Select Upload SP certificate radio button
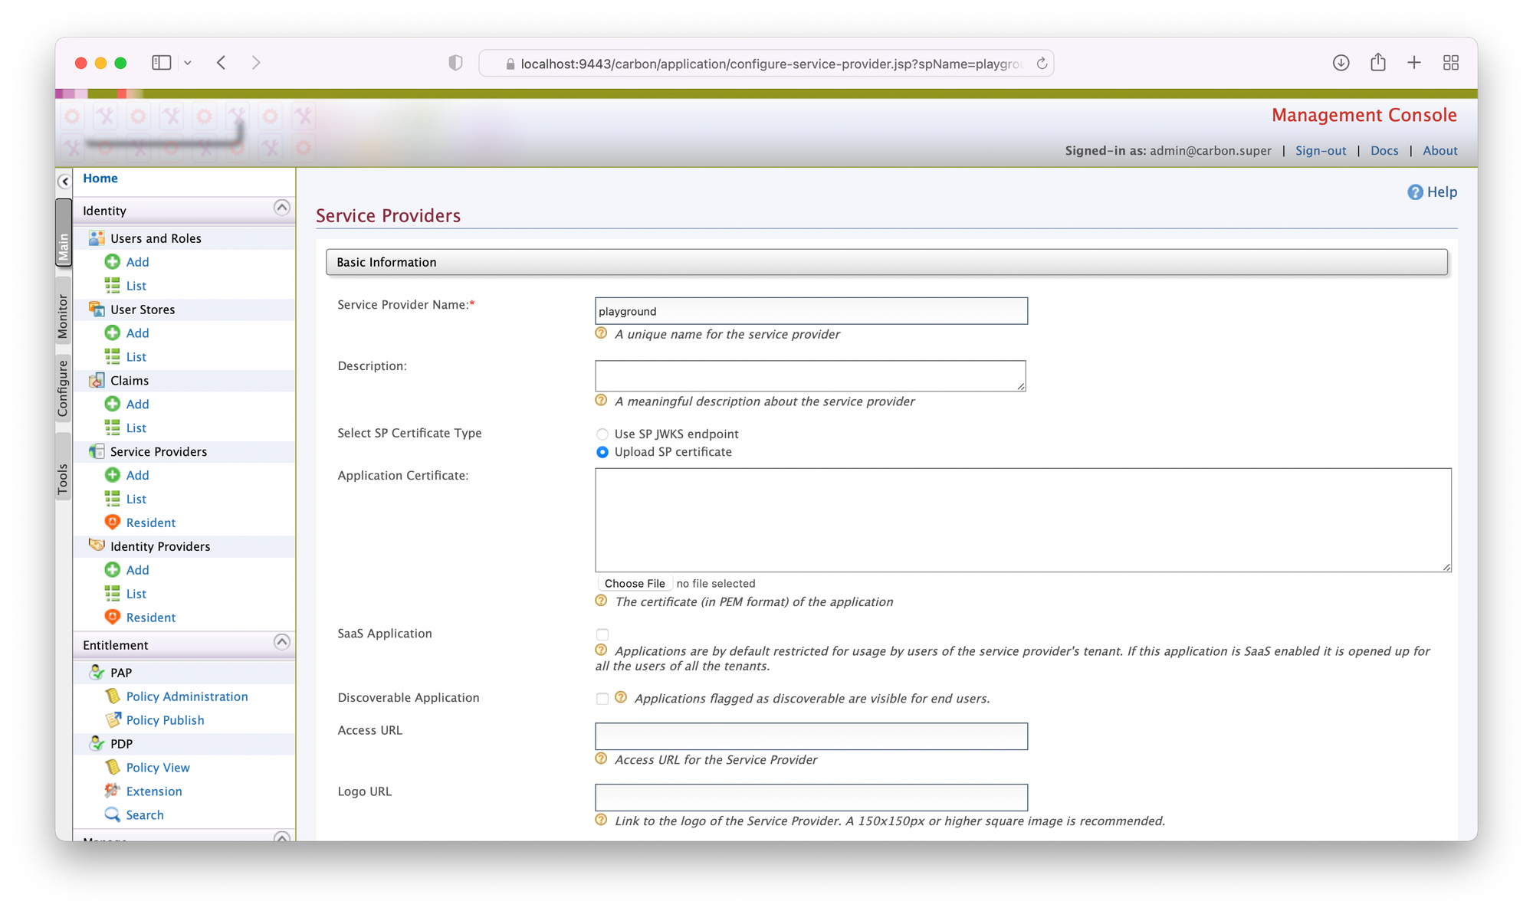Image resolution: width=1533 pixels, height=914 pixels. 602,451
